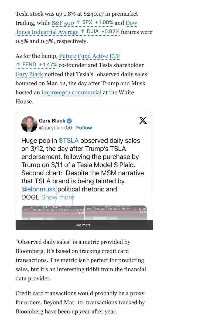Open the S&P 500 link
The image size is (205, 324).
63,23
